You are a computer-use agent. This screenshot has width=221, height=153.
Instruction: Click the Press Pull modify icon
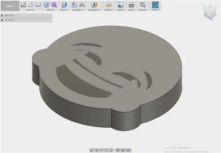[x=64, y=5]
